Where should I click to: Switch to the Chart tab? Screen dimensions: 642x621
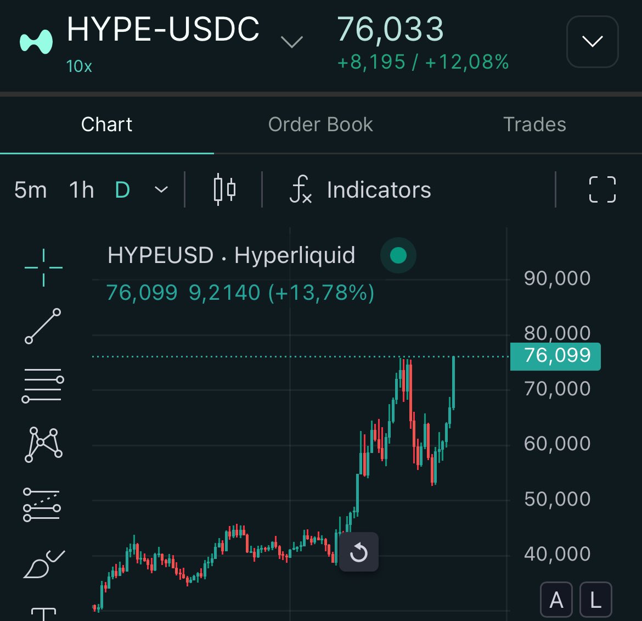click(106, 125)
